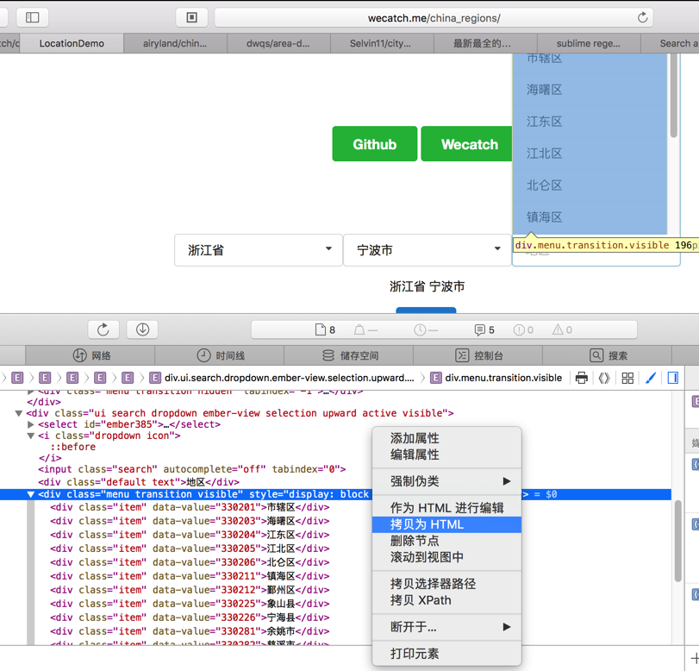
Task: Click the reader view square icon
Action: (191, 17)
